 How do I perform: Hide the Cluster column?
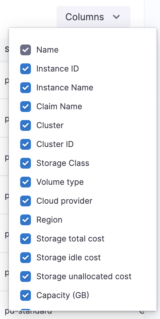[x=26, y=125]
